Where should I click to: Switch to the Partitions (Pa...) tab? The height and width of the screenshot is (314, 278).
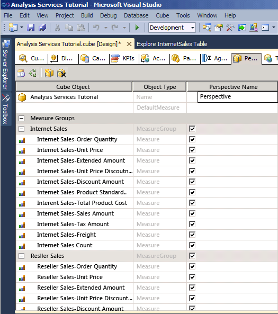(185, 58)
